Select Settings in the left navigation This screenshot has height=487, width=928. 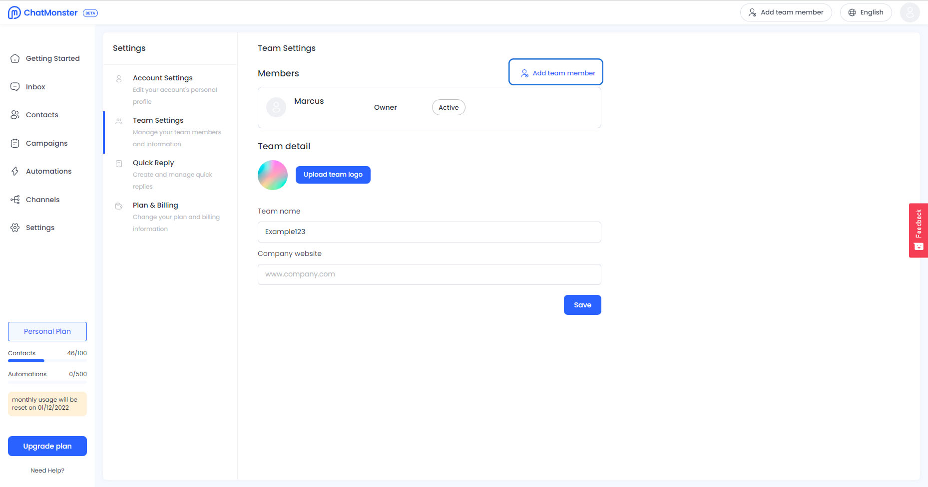click(x=40, y=228)
